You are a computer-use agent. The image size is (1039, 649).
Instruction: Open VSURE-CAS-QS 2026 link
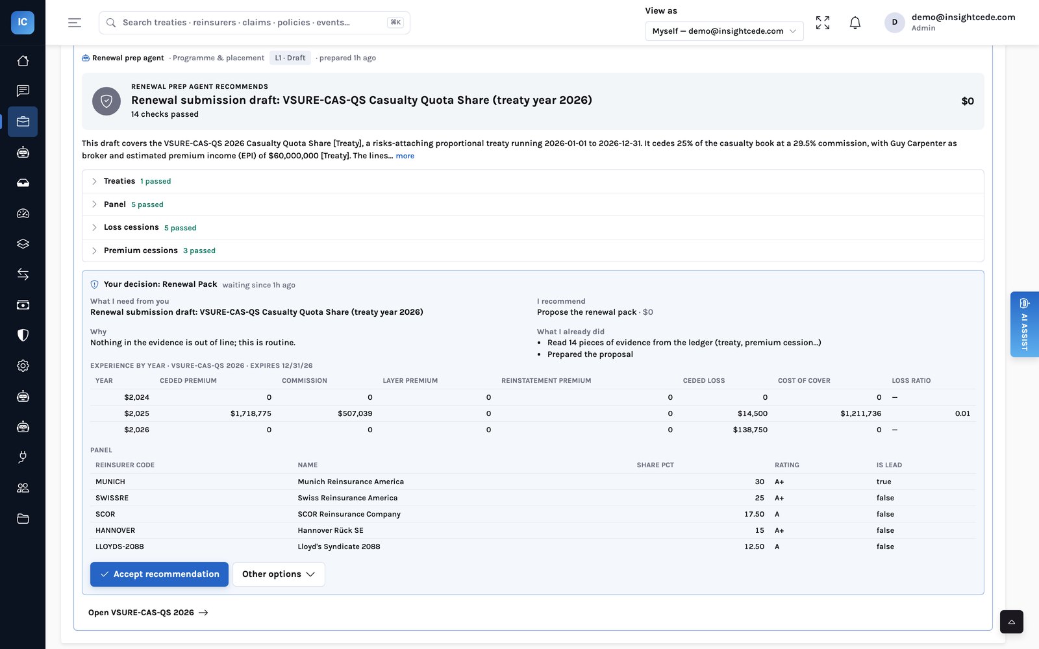[x=148, y=613]
